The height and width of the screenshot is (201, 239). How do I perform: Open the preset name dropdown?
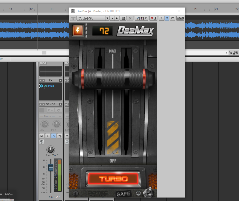(x=93, y=18)
